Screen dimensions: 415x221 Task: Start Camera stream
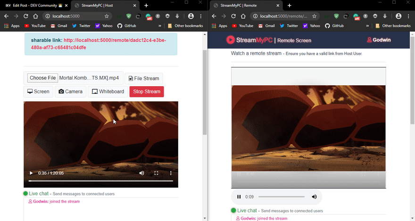tap(70, 91)
